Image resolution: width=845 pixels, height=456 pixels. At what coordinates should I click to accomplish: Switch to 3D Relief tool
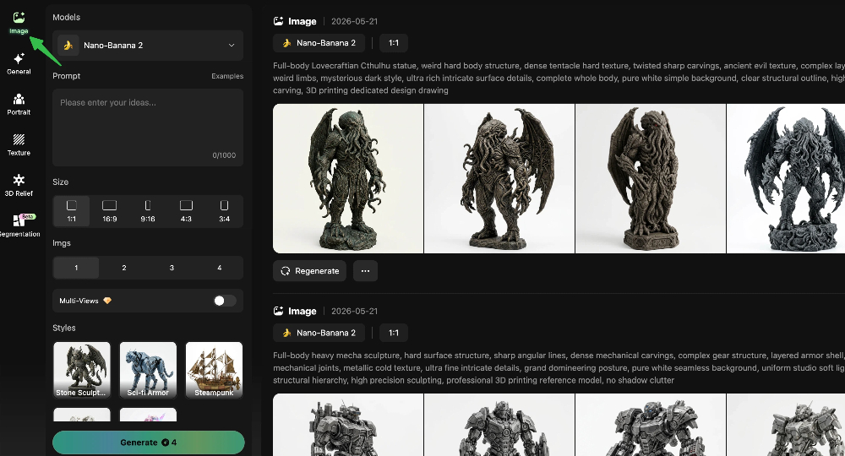coord(19,185)
